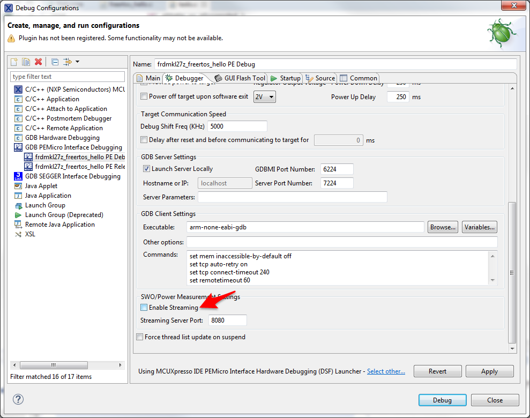Click the Revert button
Image resolution: width=530 pixels, height=418 pixels.
pyautogui.click(x=437, y=371)
